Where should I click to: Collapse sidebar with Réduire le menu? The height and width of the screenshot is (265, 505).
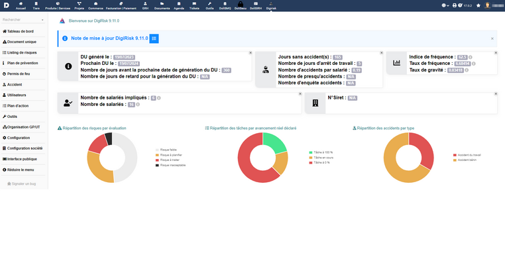[19, 170]
